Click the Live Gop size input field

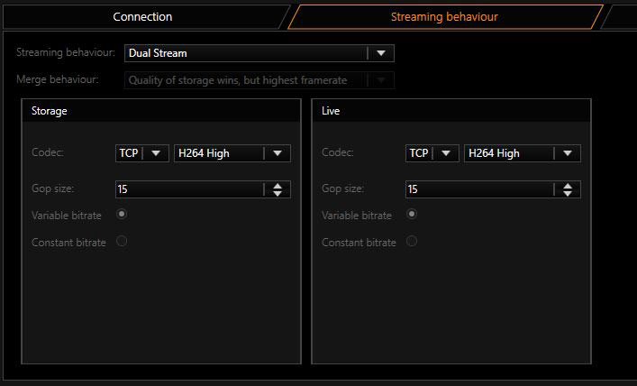pyautogui.click(x=479, y=189)
